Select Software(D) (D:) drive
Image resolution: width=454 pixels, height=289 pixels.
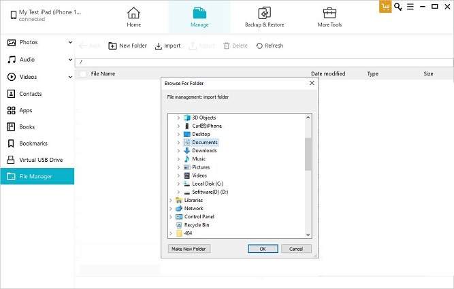pos(210,192)
